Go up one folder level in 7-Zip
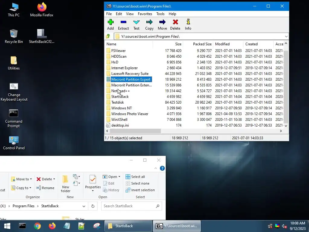Image resolution: width=309 pixels, height=232 pixels. pos(108,36)
